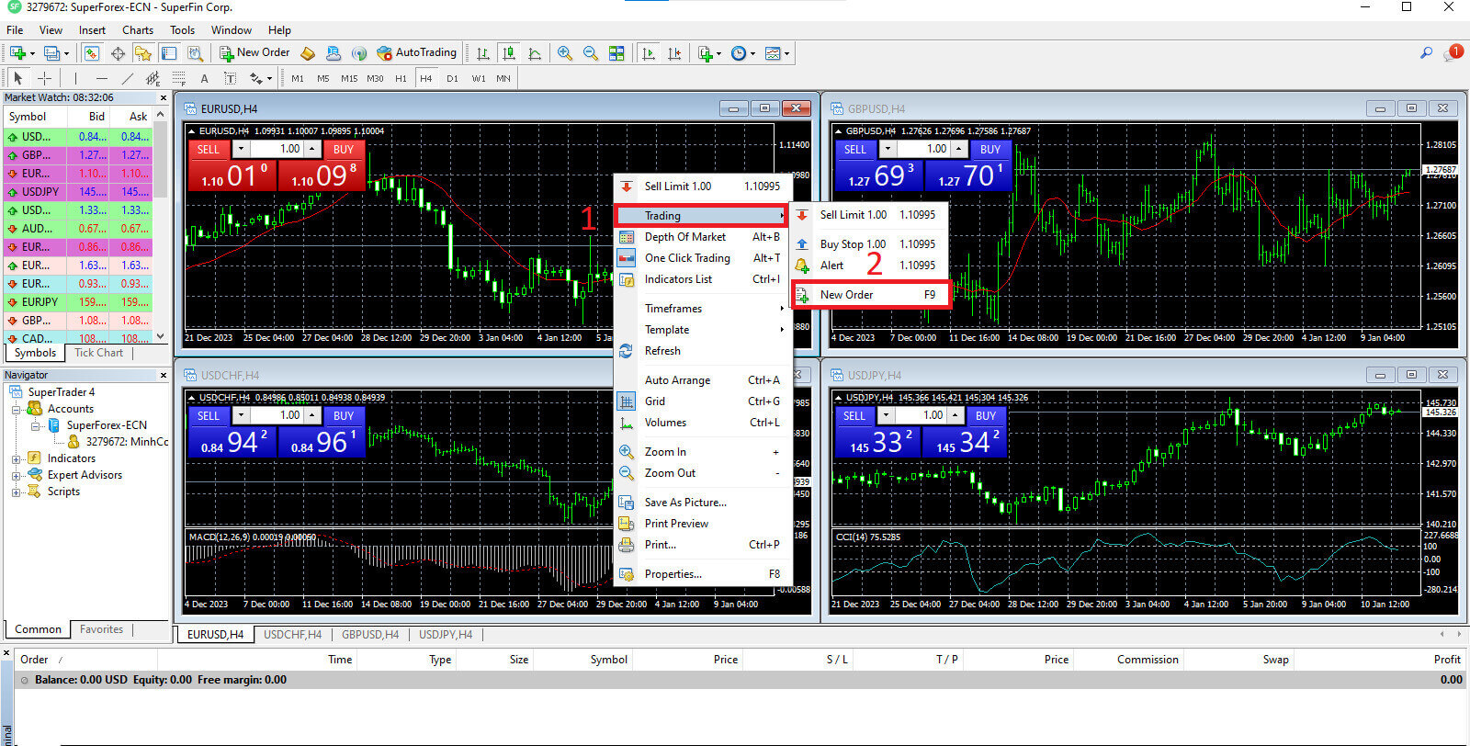Expand the Indicators node in Navigator

coord(16,458)
